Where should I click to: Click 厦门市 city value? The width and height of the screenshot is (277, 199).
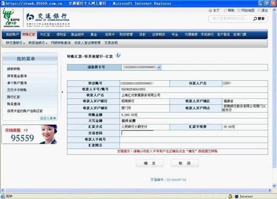point(126,108)
